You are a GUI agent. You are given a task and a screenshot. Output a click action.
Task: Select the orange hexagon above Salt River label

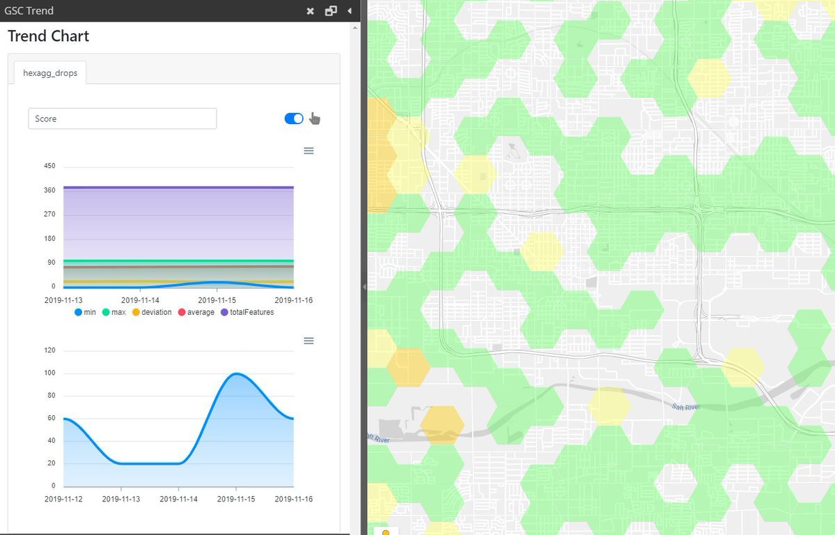pyautogui.click(x=442, y=424)
